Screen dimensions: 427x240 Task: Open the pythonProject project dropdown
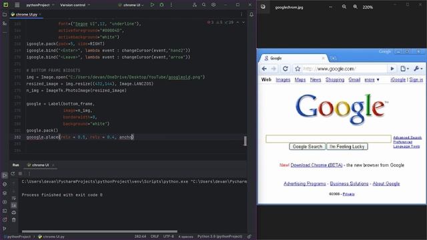coord(40,5)
